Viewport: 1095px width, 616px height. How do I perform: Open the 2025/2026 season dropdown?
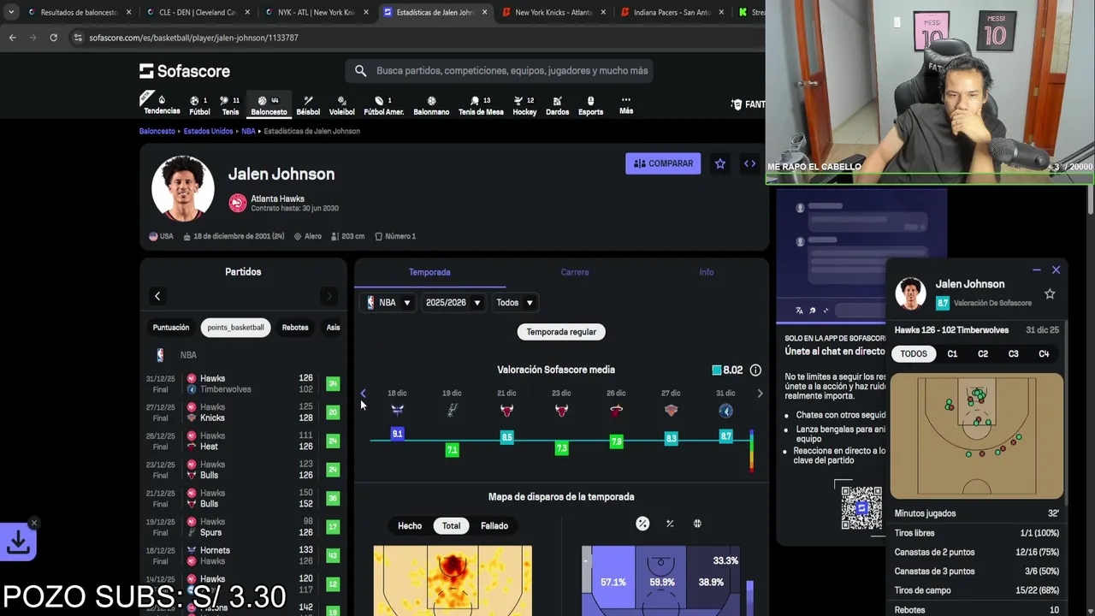pos(453,302)
